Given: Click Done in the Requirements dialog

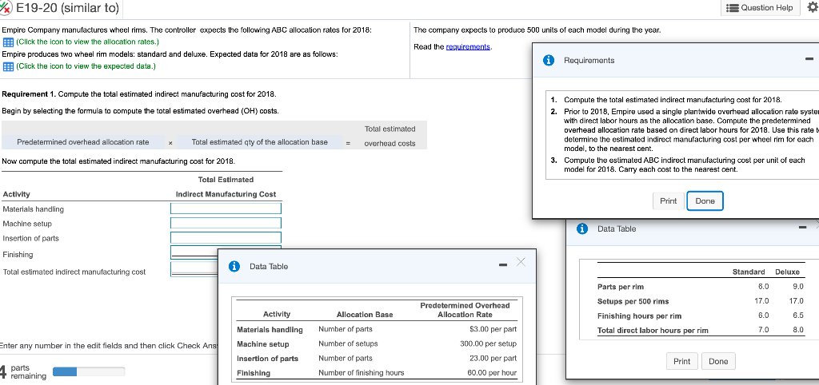Looking at the screenshot, I should click(705, 200).
